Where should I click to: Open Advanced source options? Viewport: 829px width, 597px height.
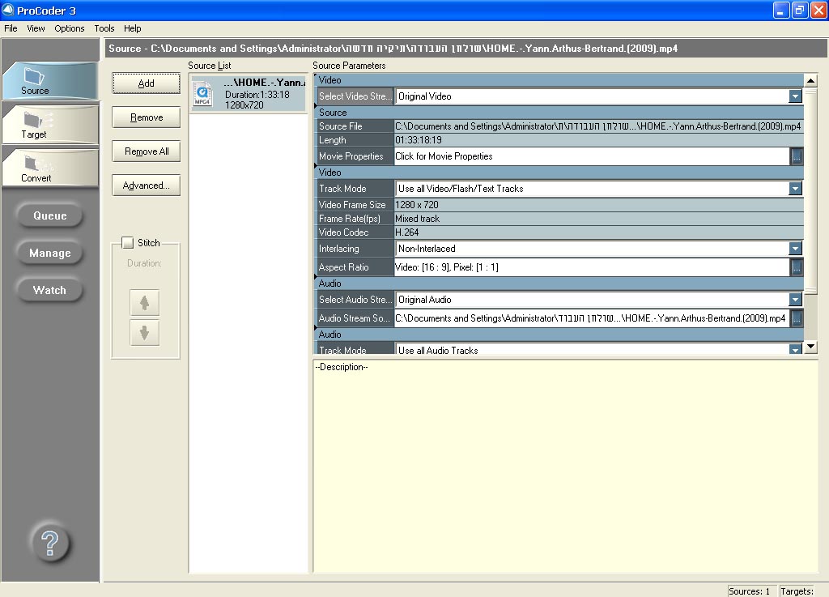[146, 185]
